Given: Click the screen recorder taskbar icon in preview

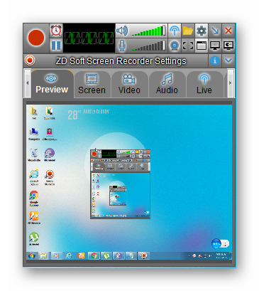Looking at the screenshot, I should pyautogui.click(x=143, y=255).
